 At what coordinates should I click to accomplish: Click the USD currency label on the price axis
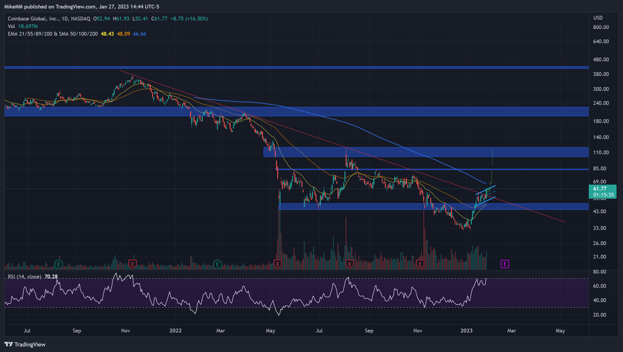598,18
